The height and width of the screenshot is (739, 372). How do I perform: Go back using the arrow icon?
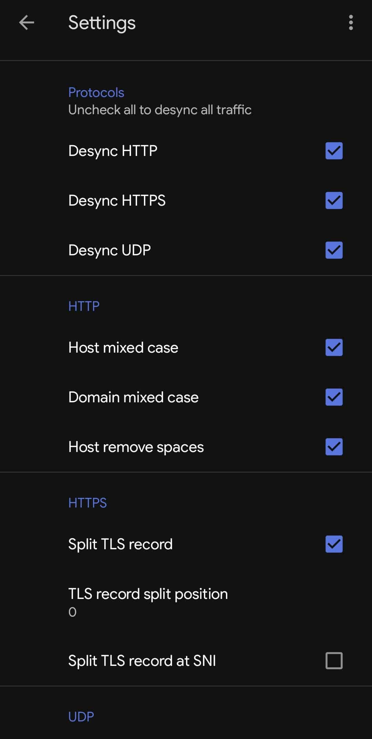point(27,23)
